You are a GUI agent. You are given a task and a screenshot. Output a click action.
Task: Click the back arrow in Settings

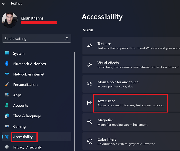point(4,4)
